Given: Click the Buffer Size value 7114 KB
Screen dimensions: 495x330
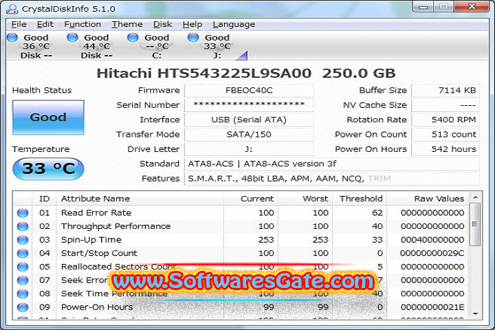Looking at the screenshot, I should (445, 90).
